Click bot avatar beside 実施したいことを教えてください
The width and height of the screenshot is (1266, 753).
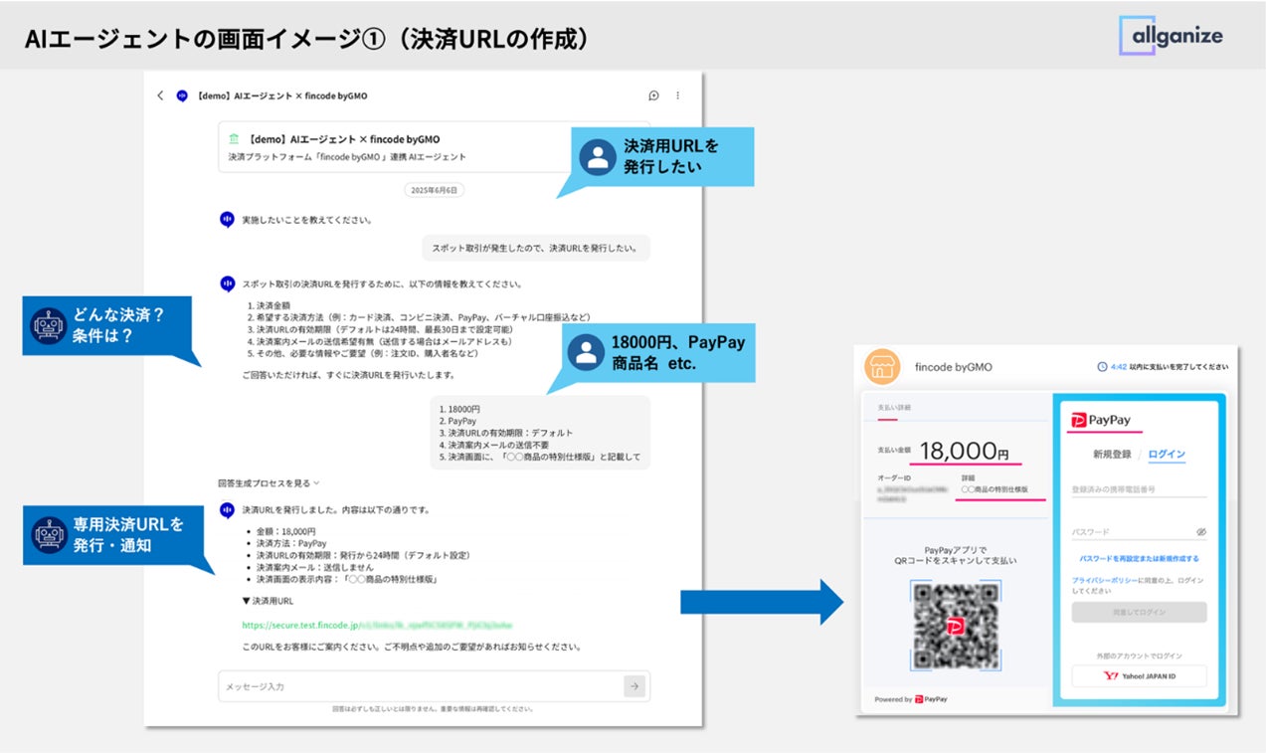pos(227,219)
